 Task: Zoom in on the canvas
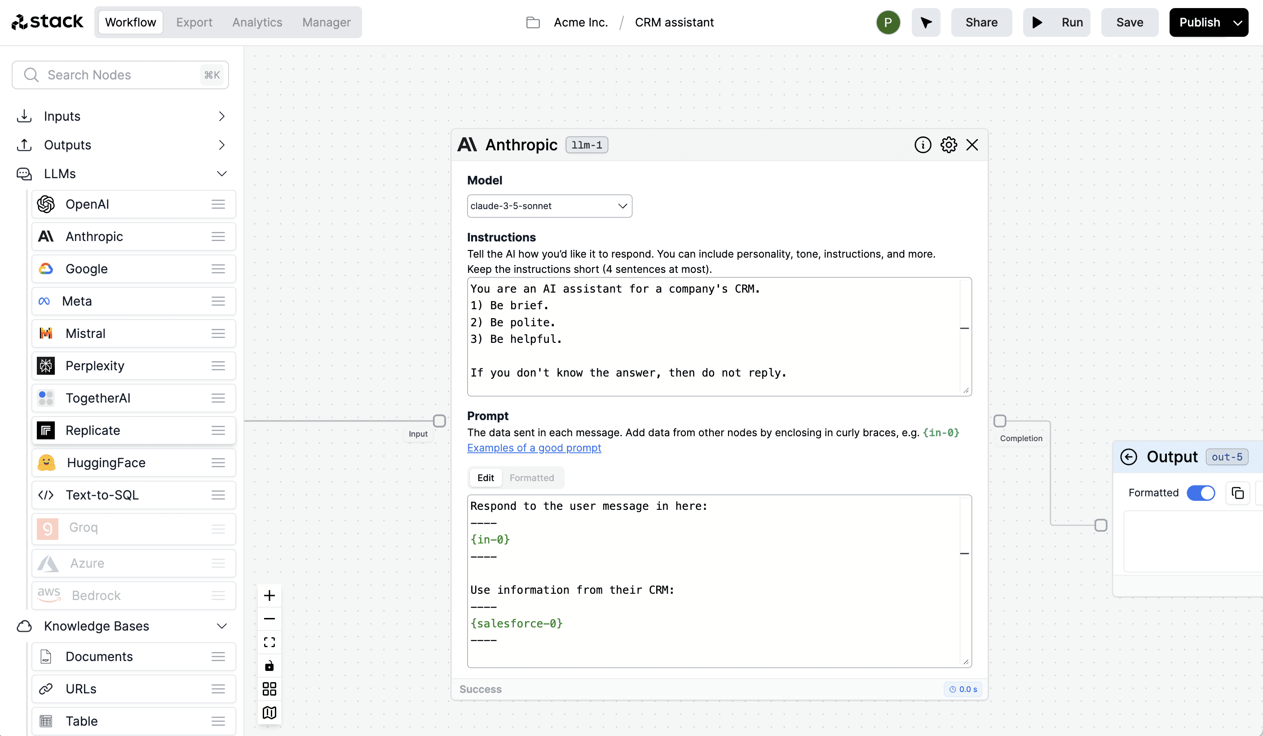pos(269,596)
